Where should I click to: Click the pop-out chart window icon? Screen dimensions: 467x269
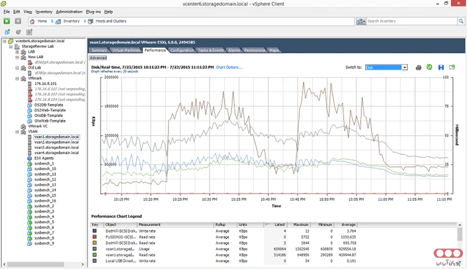click(452, 67)
